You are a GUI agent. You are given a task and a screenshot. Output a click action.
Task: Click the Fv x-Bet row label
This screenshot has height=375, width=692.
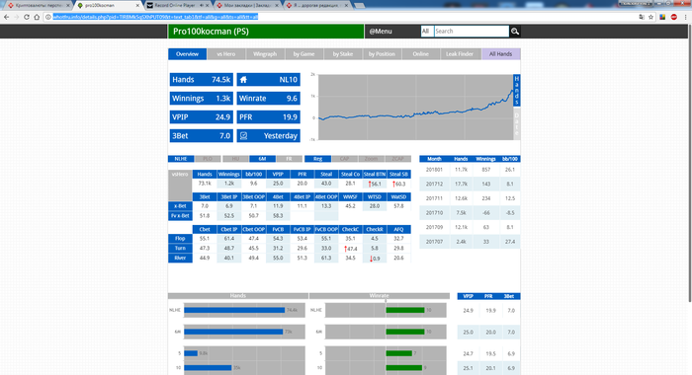pyautogui.click(x=180, y=216)
